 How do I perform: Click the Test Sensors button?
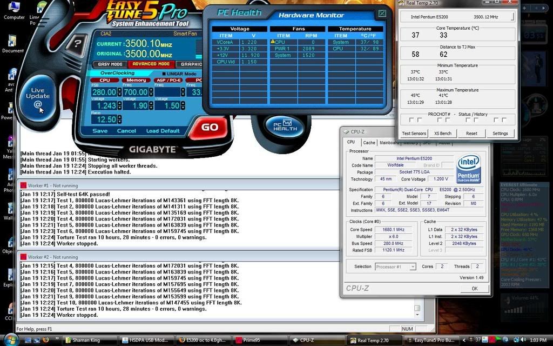pos(414,133)
